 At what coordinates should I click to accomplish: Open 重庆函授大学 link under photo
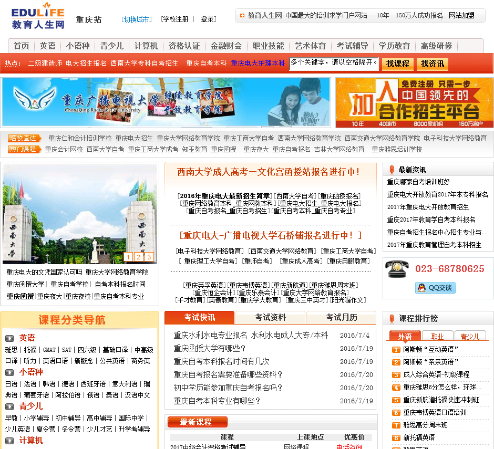pos(26,284)
